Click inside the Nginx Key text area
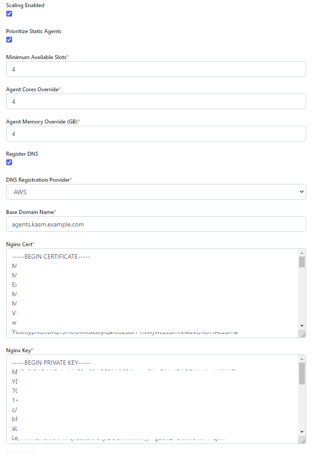The height and width of the screenshot is (457, 312). tap(152, 399)
